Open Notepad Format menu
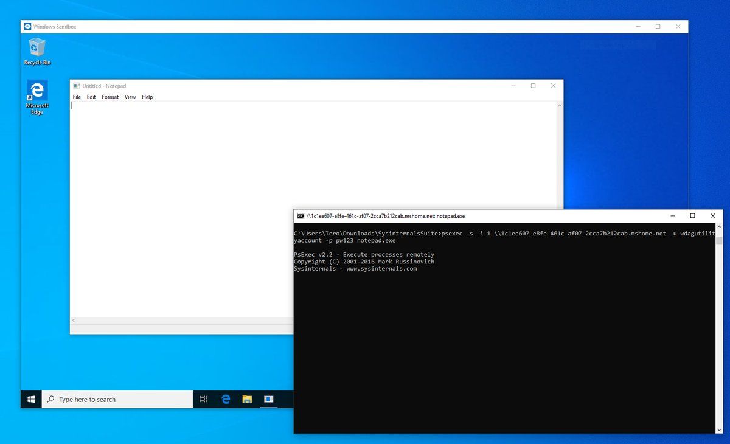 coord(110,97)
